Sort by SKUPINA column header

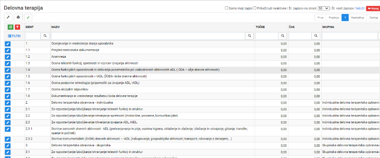point(328,27)
